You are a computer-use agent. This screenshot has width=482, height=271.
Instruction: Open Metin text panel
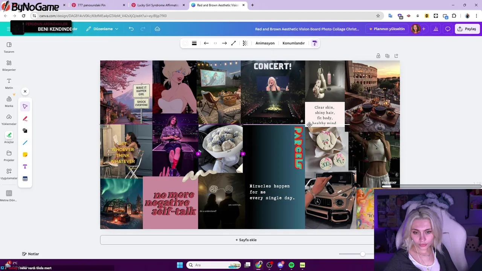(9, 84)
